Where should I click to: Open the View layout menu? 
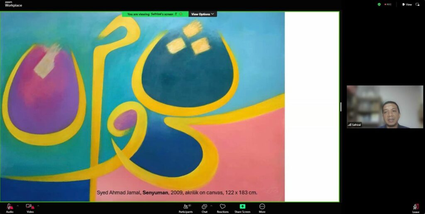coord(407,5)
